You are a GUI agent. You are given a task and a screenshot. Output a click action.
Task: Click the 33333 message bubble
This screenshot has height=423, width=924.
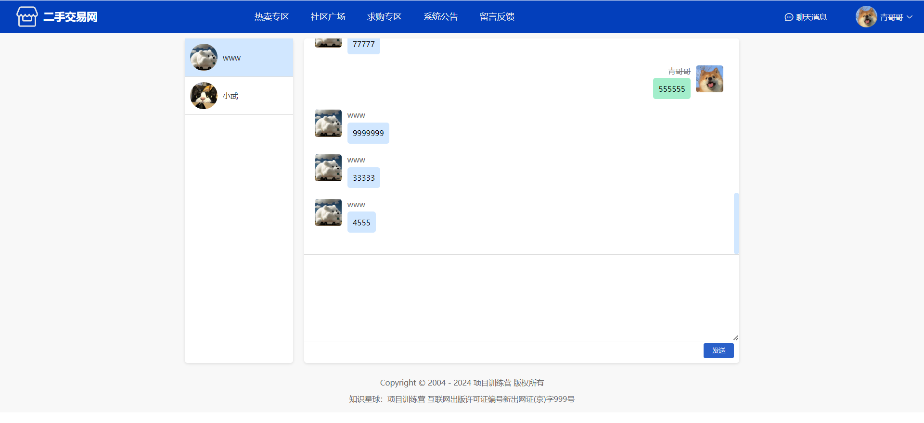pos(363,178)
